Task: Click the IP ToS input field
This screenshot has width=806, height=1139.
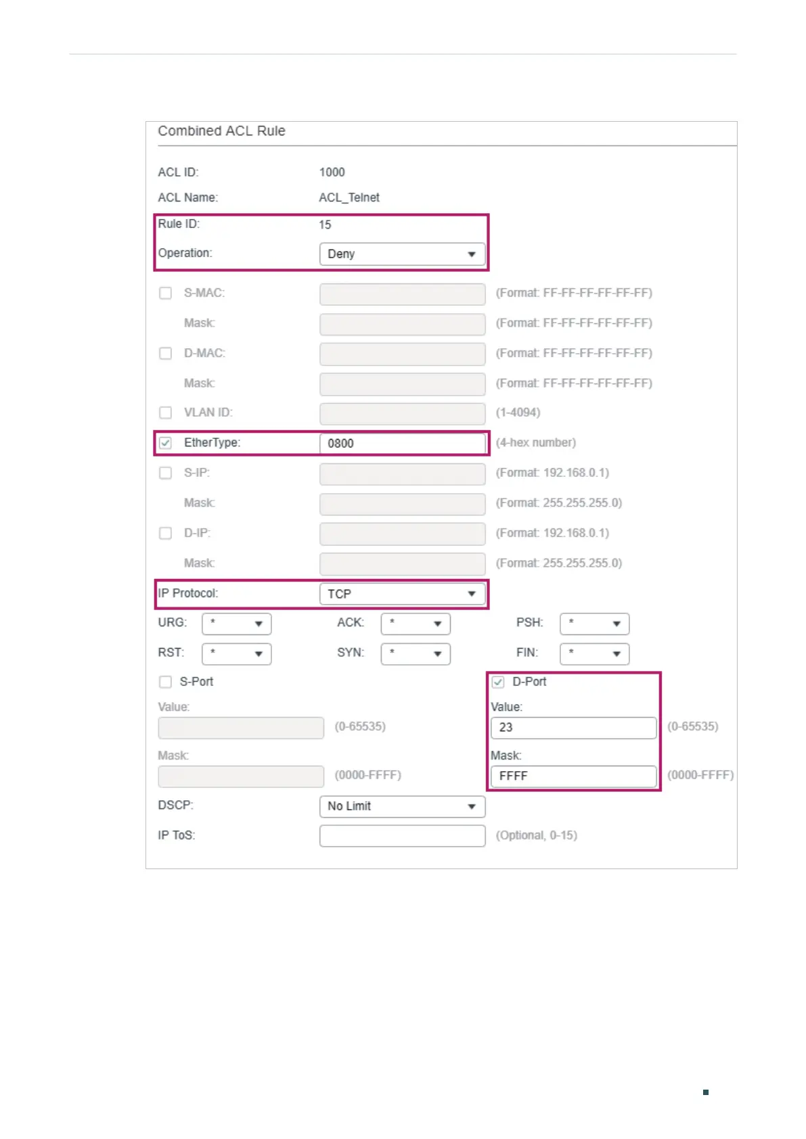Action: (x=402, y=836)
